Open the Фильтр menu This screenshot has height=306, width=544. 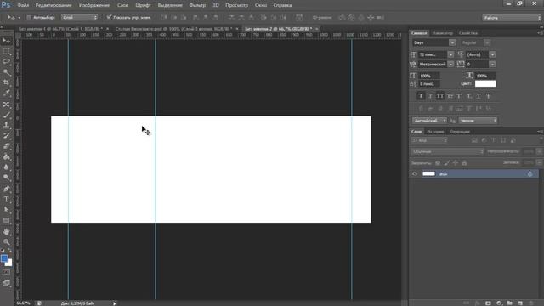tap(197, 5)
